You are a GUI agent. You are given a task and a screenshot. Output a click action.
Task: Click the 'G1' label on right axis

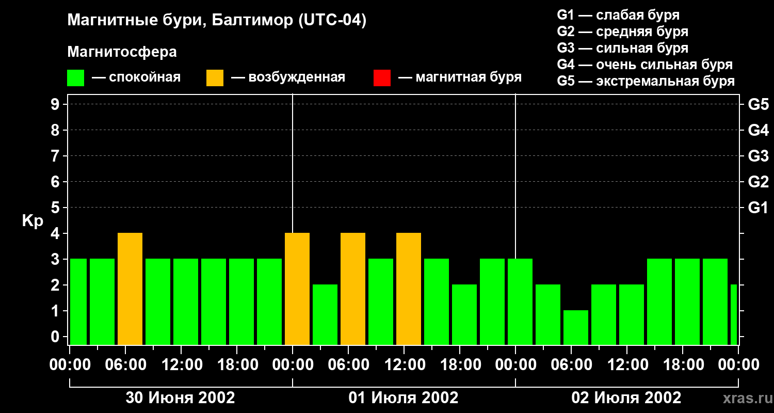pyautogui.click(x=758, y=208)
